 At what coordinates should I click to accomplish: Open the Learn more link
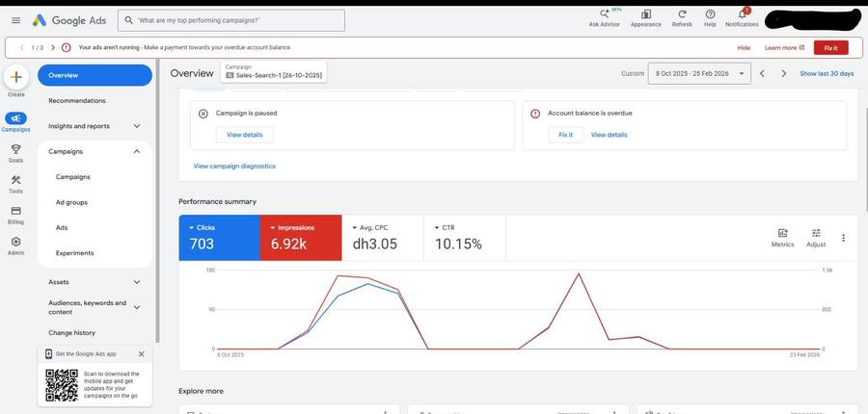pos(784,48)
